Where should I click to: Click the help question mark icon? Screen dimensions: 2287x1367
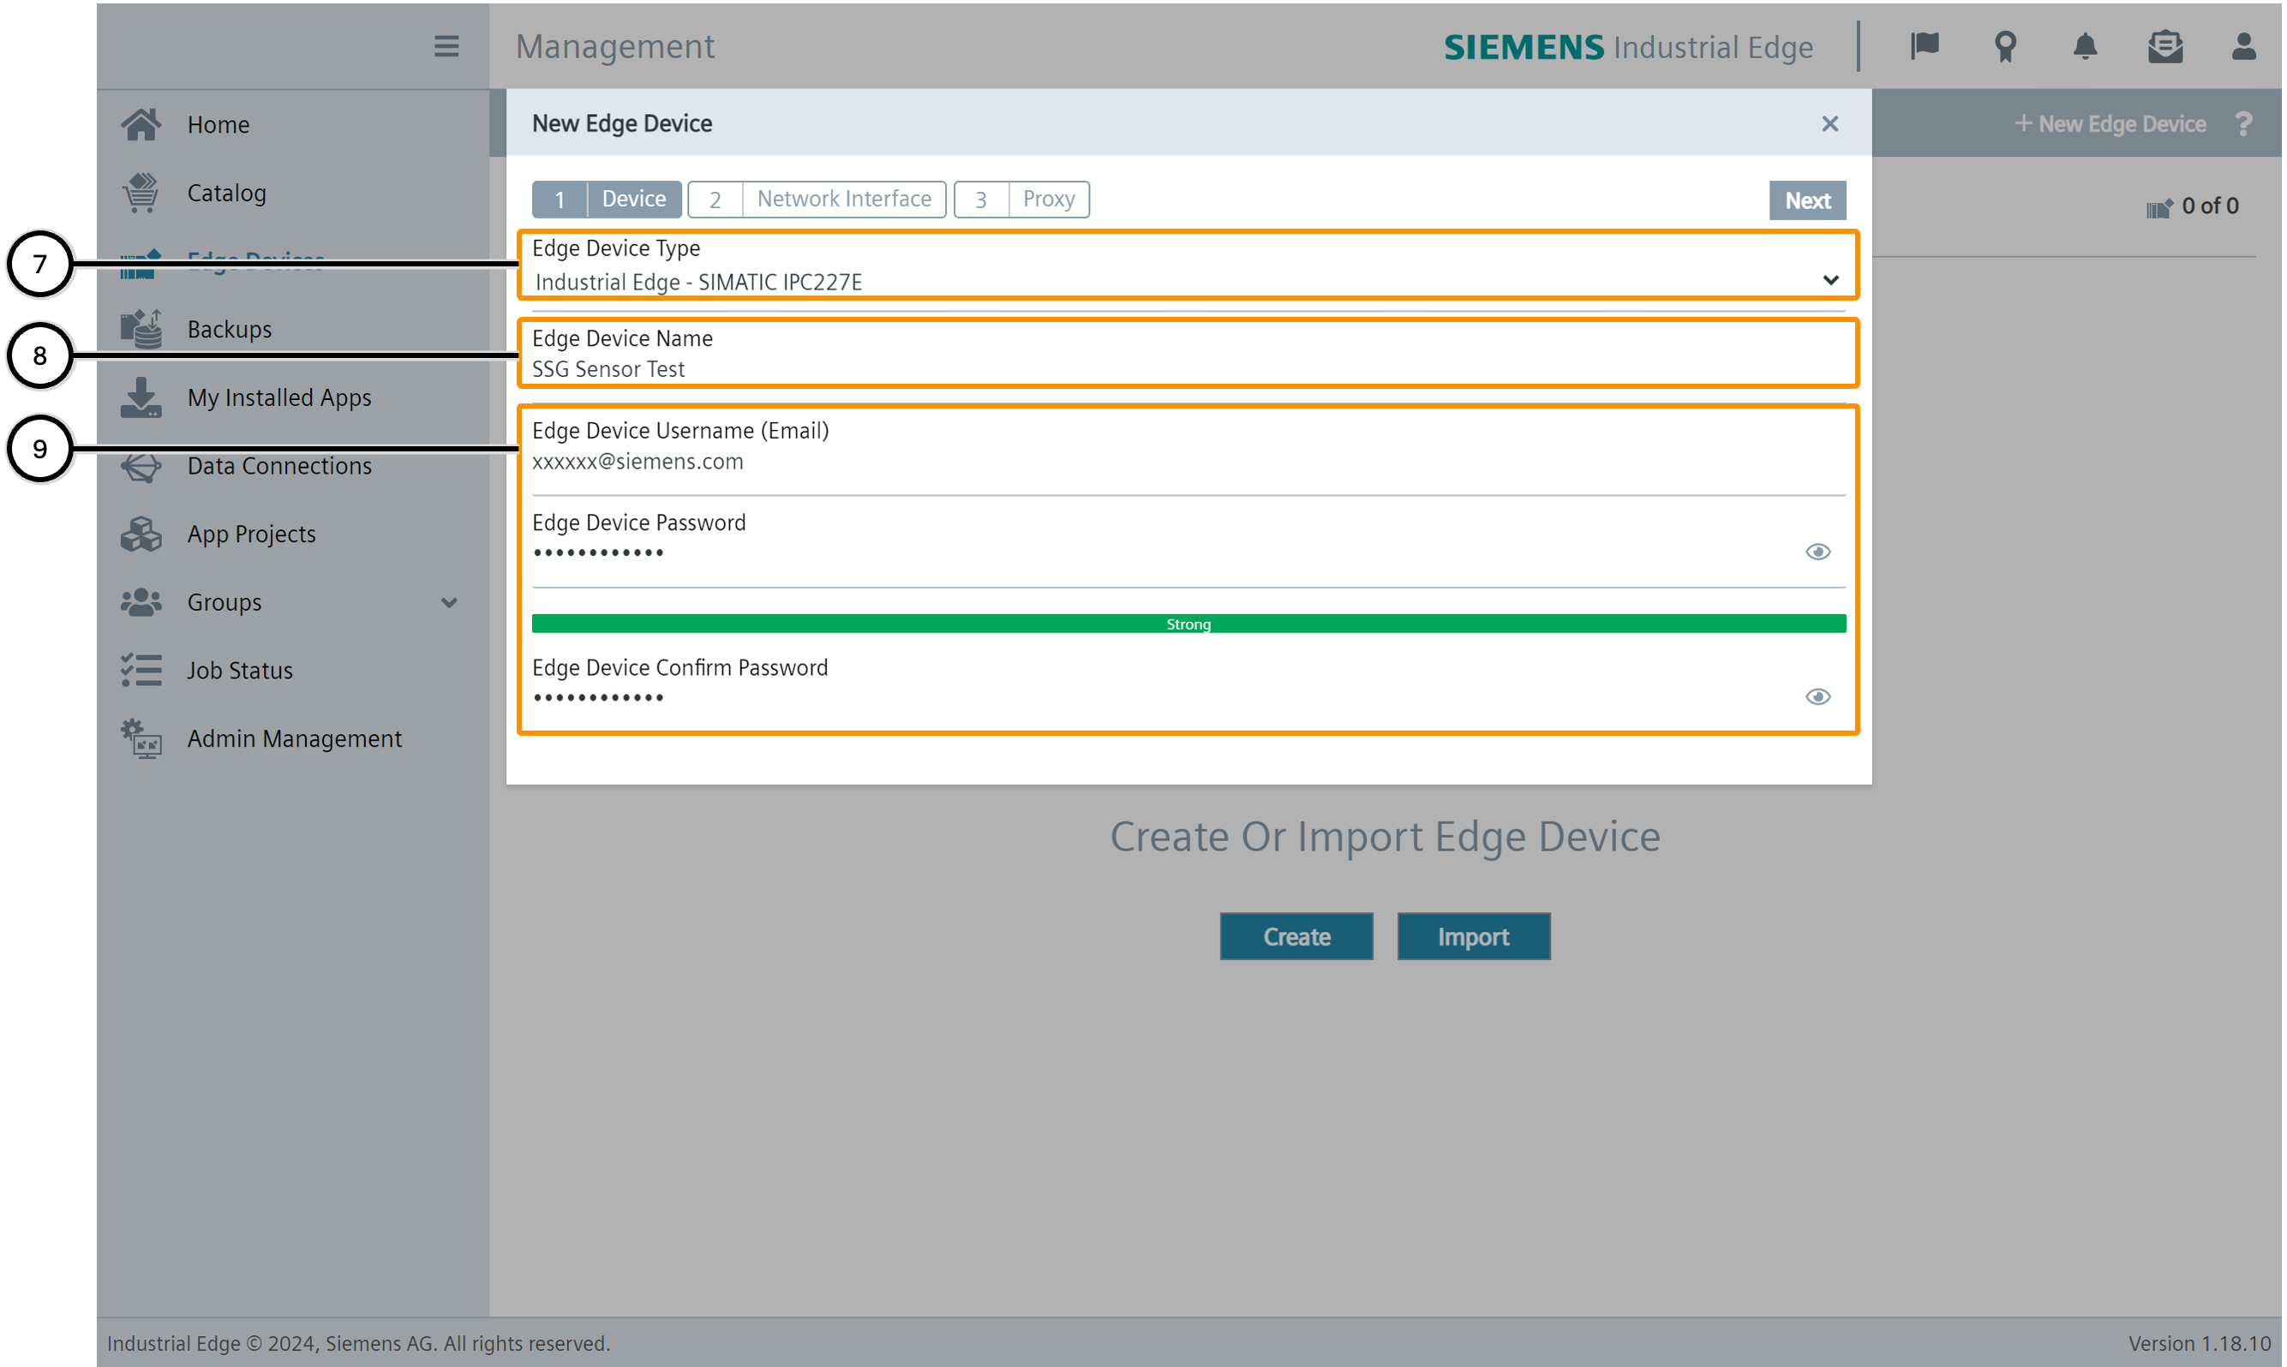click(x=2243, y=123)
